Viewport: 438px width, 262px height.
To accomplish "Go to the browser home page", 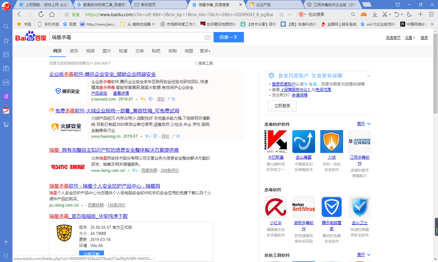I will [52, 14].
